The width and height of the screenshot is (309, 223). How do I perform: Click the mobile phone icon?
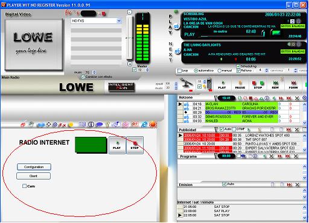point(209,84)
